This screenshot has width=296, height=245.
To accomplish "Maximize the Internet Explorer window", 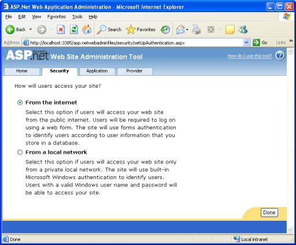I will coord(280,7).
